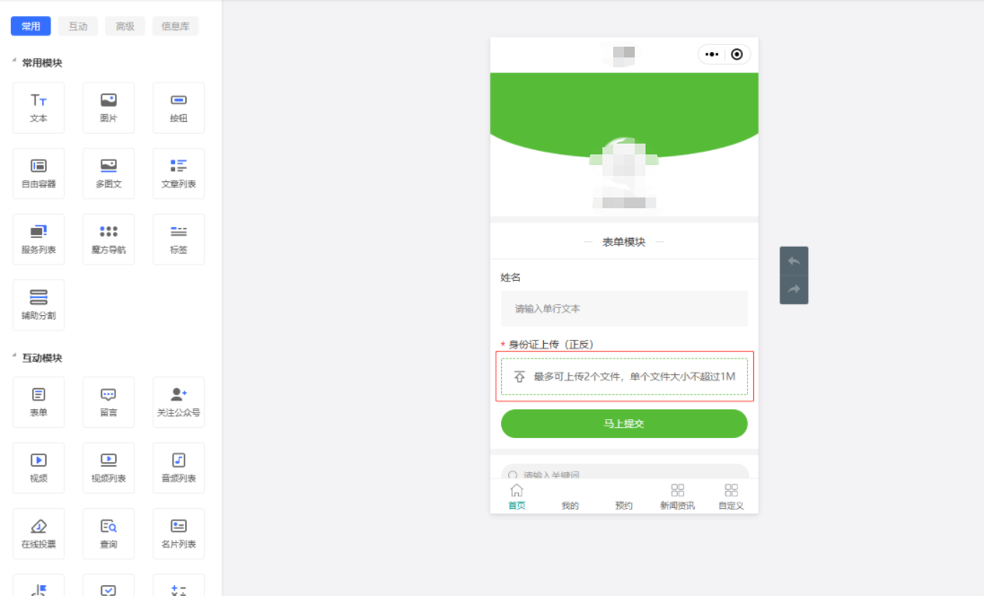Collapse the 互动模块 section
Viewport: 984px width, 596px height.
click(x=14, y=356)
